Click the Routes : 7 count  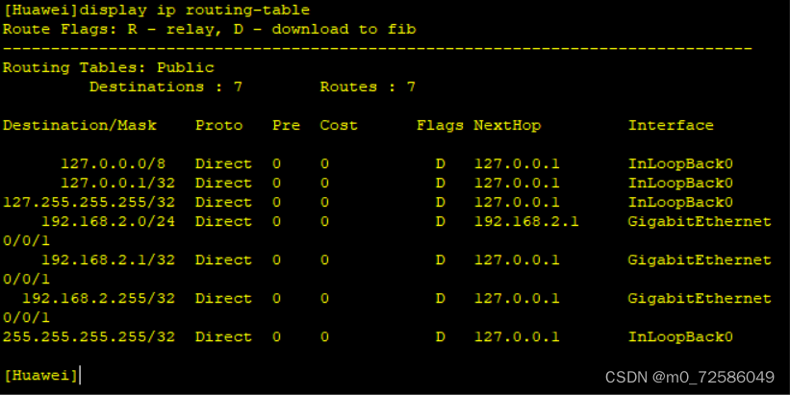coord(368,86)
